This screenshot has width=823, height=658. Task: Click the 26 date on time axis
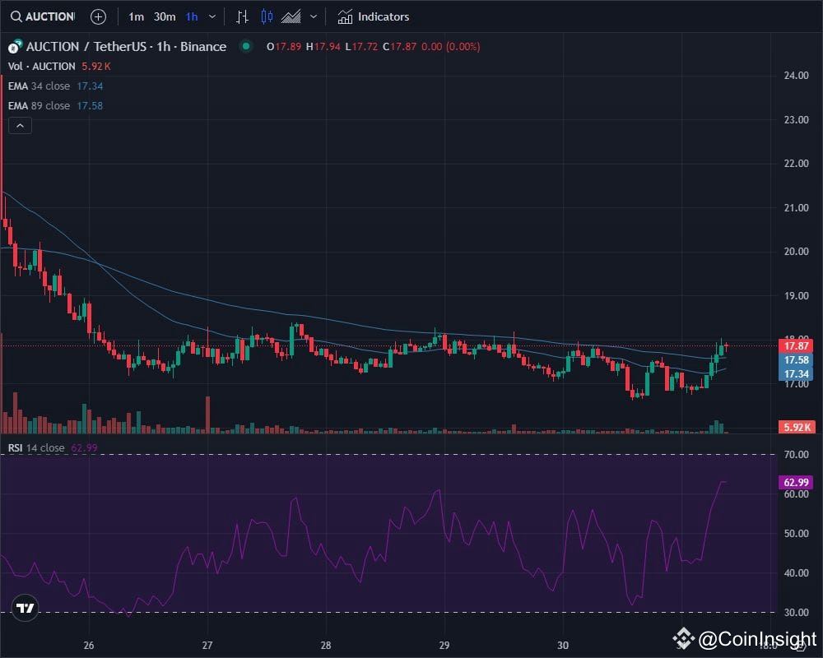(89, 646)
